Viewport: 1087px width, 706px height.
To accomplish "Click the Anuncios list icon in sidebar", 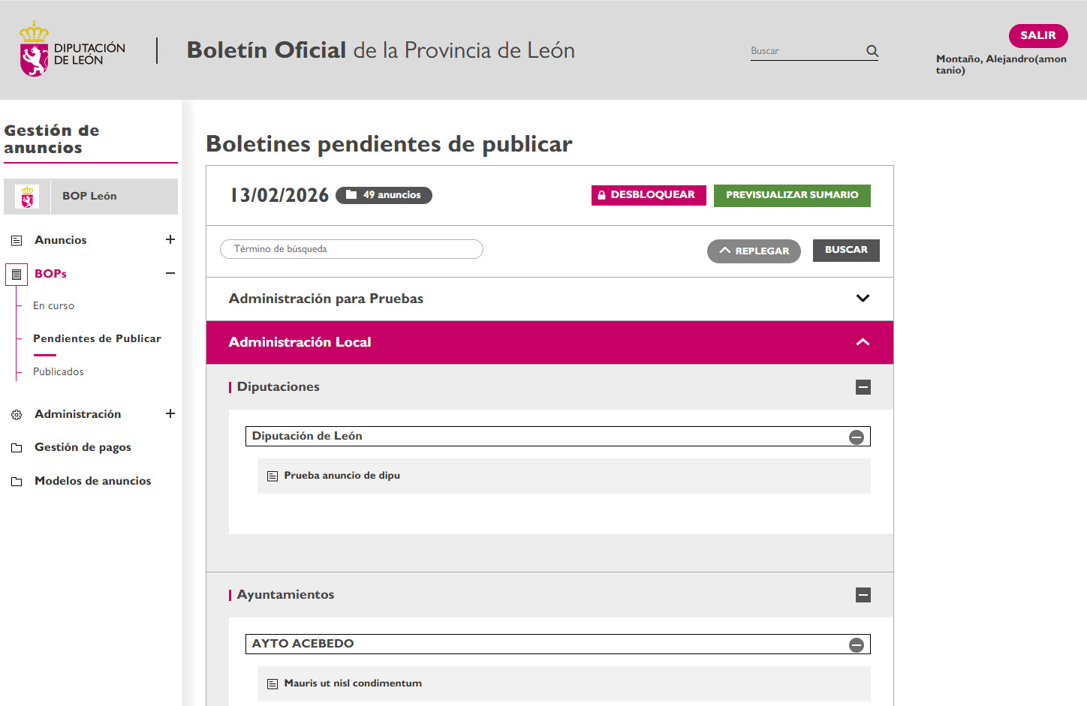I will click(x=17, y=241).
